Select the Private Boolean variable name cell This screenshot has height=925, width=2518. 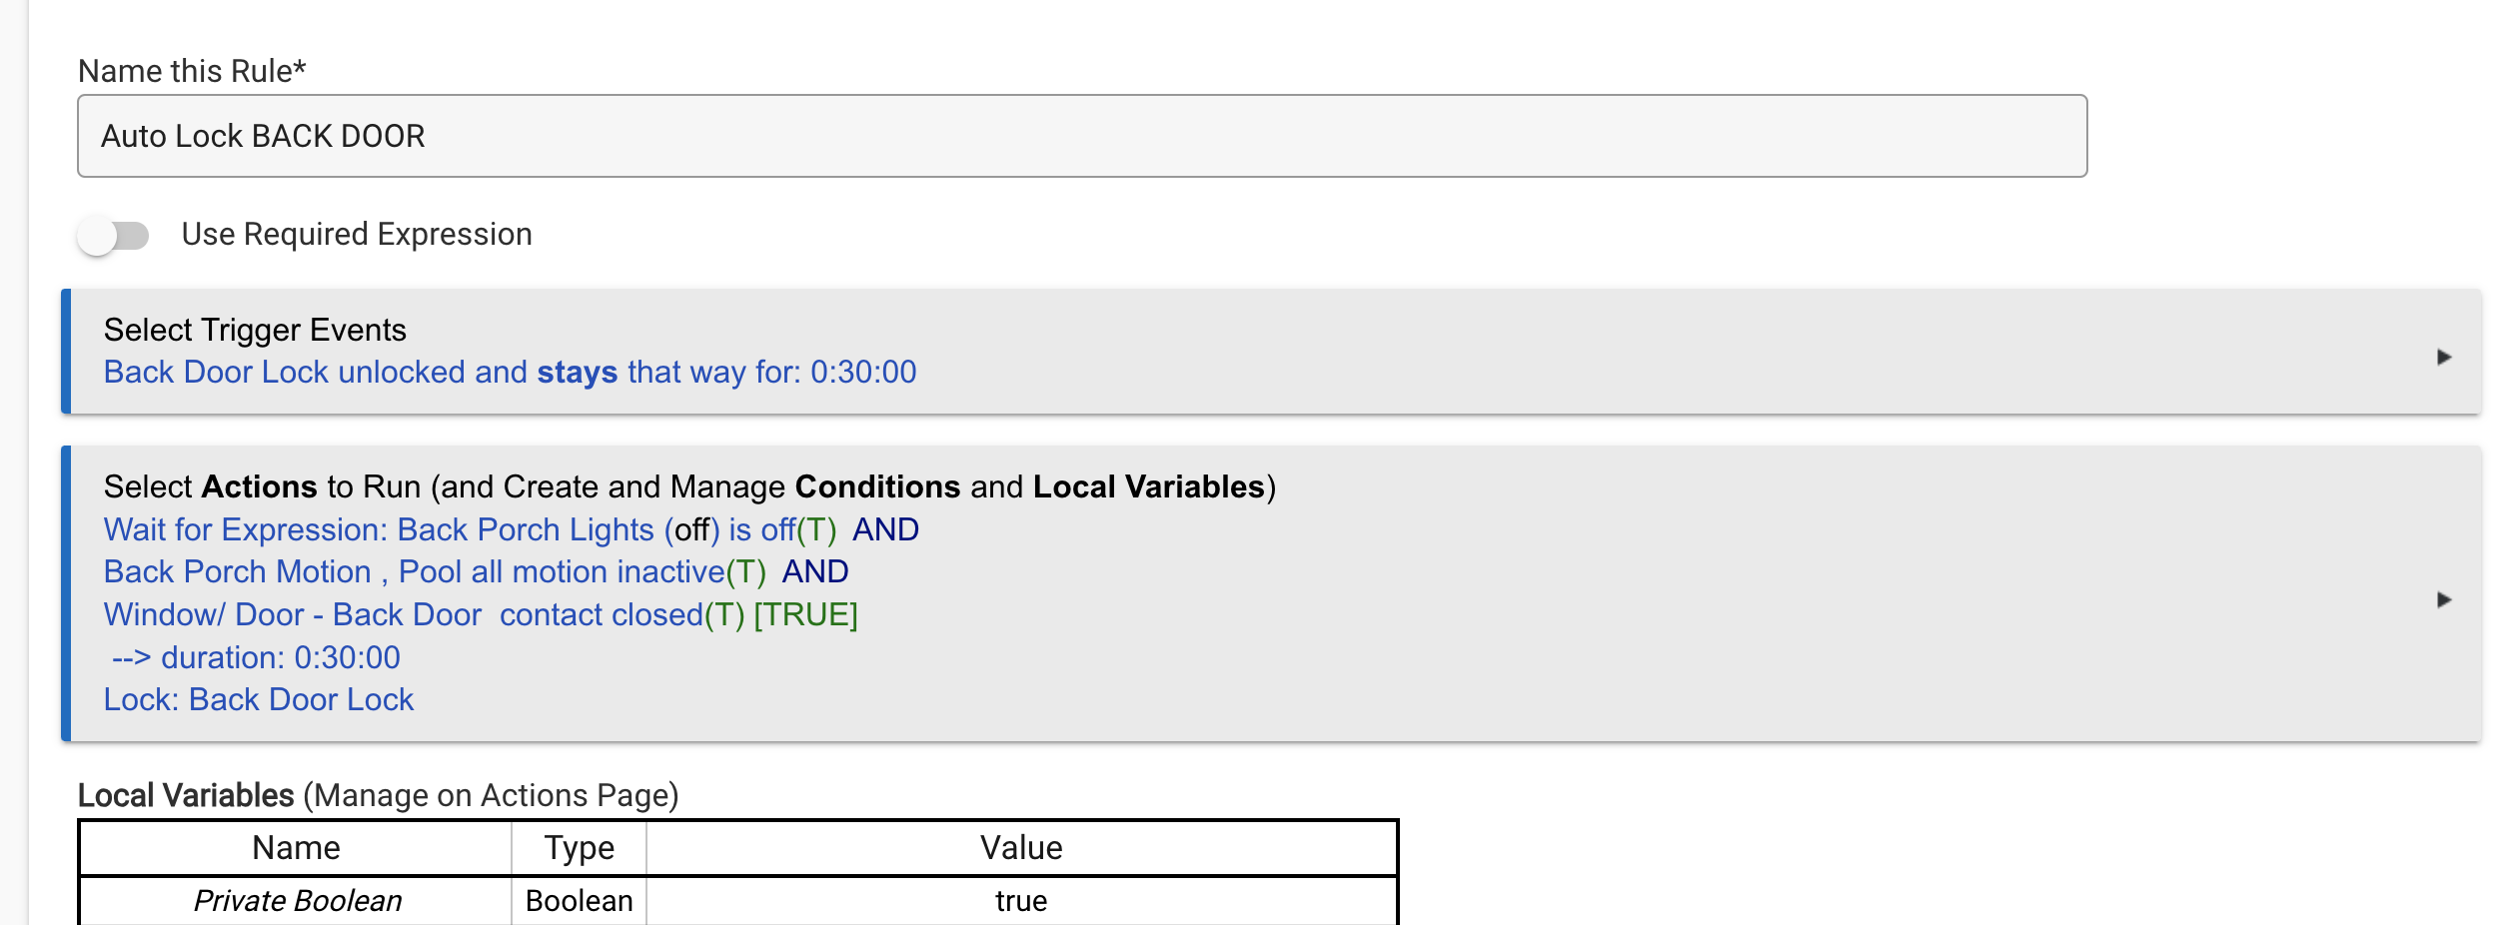click(297, 901)
